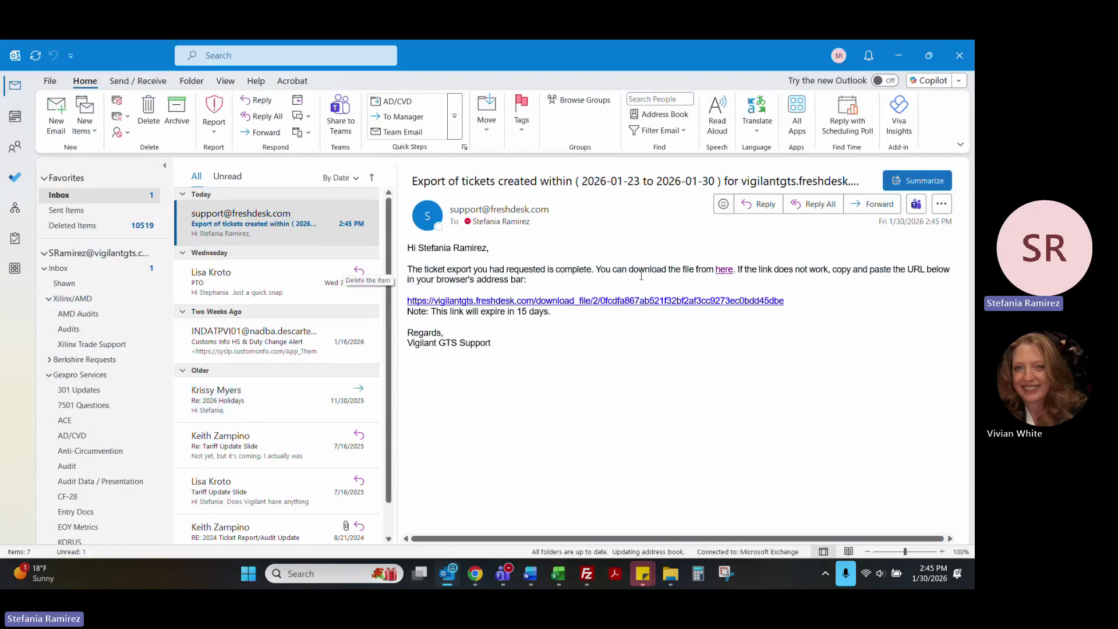
Task: Toggle Try the new Outlook switch
Action: point(884,80)
